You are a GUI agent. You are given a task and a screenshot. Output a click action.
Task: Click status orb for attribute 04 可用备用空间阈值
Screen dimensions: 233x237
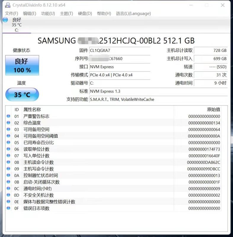(9, 136)
